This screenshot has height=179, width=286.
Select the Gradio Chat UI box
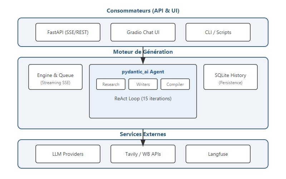click(143, 32)
